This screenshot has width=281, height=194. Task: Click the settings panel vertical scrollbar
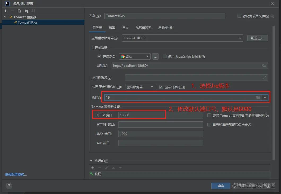coord(274,93)
